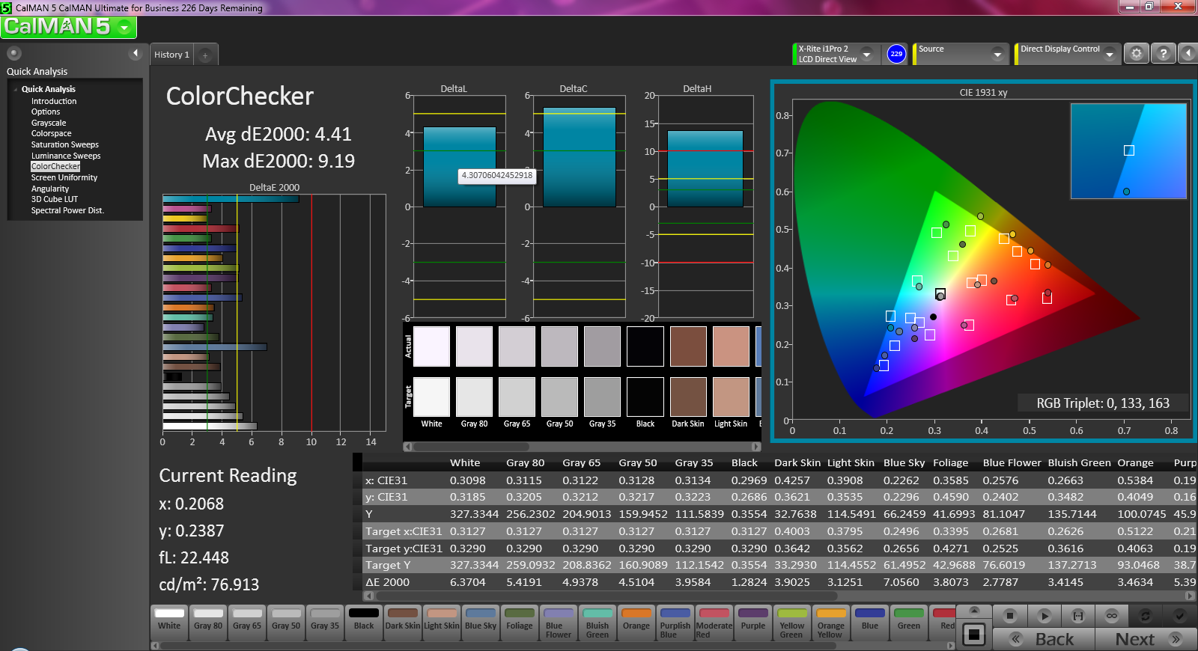Go to the Back page

(x=1044, y=639)
